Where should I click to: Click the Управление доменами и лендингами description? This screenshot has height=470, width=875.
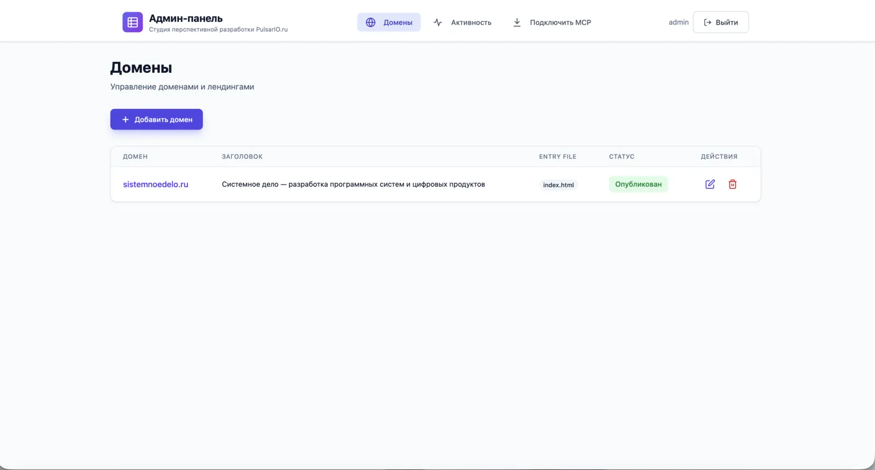coord(182,86)
